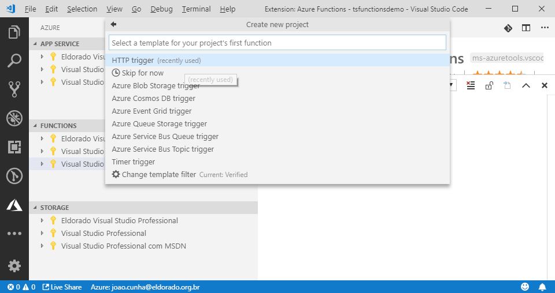555x293 pixels.
Task: Click the clear-list icon with red X
Action: (x=471, y=85)
